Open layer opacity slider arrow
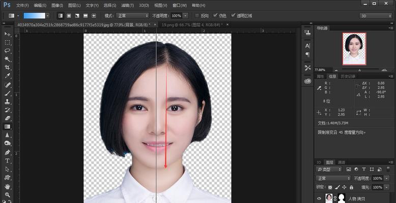Screen dimensions: 396x203 pyautogui.click(x=387, y=178)
